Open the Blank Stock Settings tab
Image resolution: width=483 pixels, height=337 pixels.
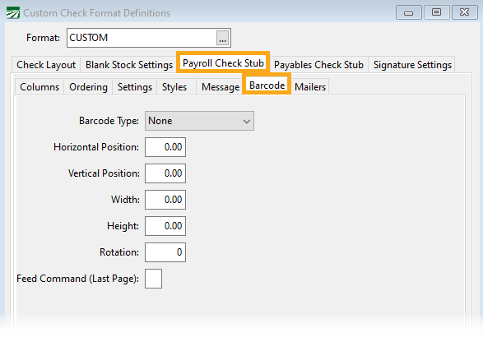tap(128, 65)
